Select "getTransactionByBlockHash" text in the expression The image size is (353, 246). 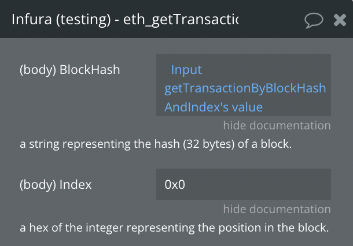point(245,88)
